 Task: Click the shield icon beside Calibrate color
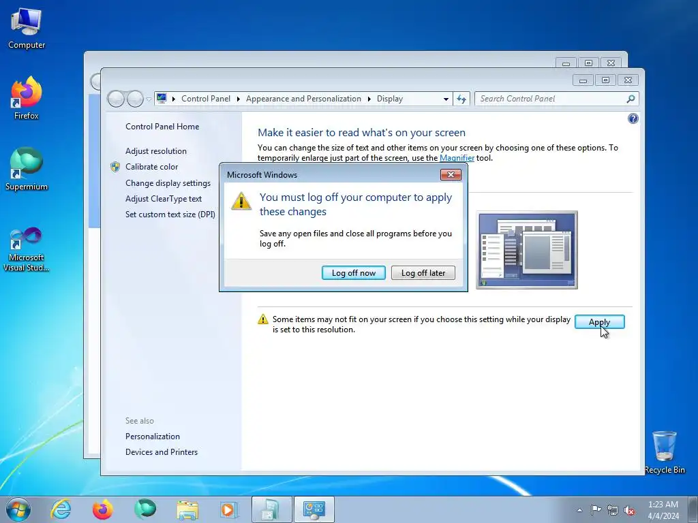(x=115, y=167)
